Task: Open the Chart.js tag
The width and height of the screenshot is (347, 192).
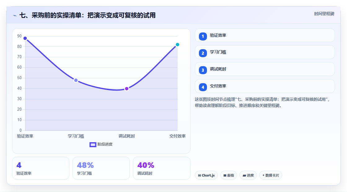Action: (206, 175)
